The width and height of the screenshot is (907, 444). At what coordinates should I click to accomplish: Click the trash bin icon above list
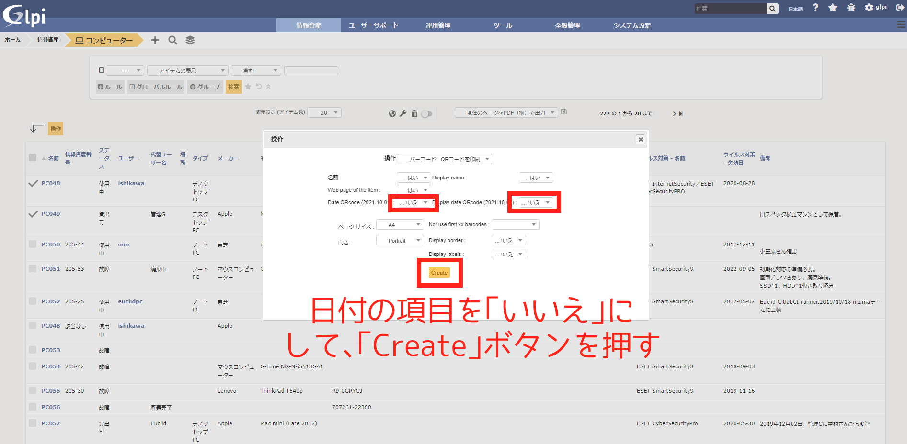point(414,113)
